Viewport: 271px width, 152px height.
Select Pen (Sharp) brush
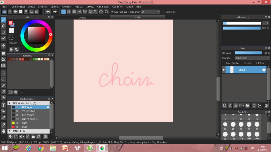(x=31, y=115)
